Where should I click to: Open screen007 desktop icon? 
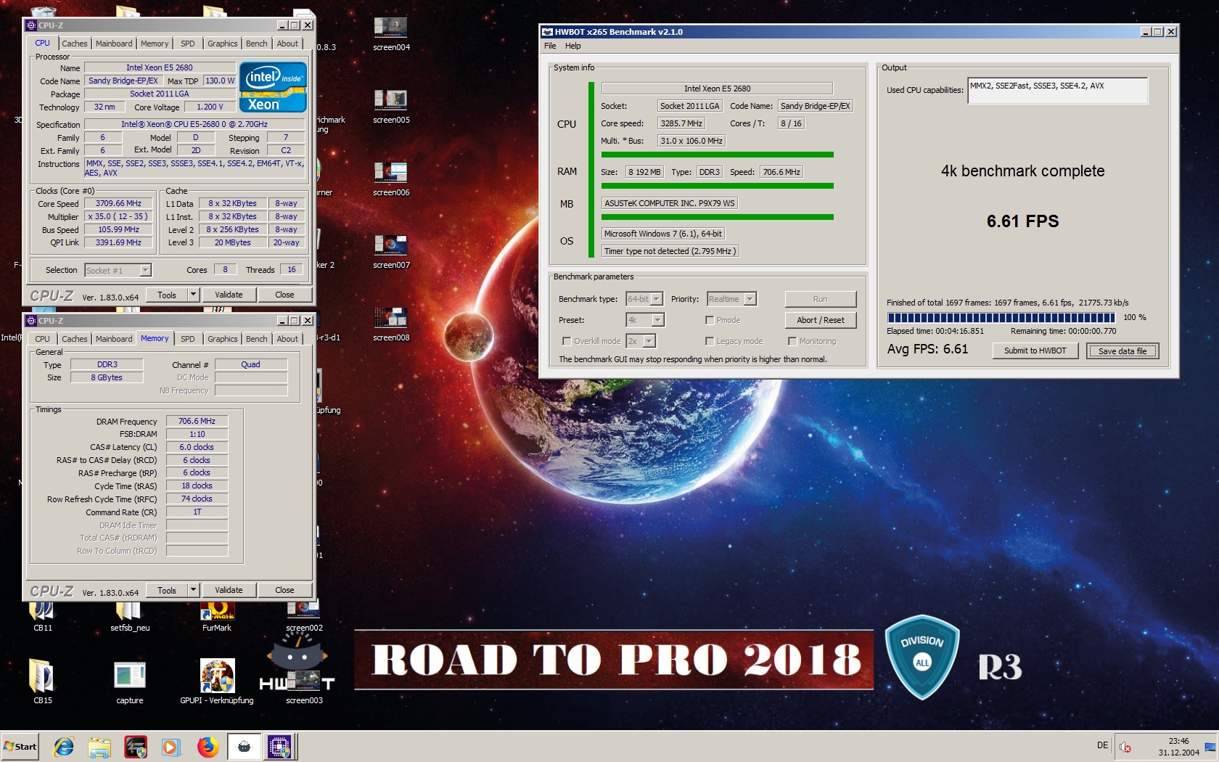pyautogui.click(x=391, y=251)
